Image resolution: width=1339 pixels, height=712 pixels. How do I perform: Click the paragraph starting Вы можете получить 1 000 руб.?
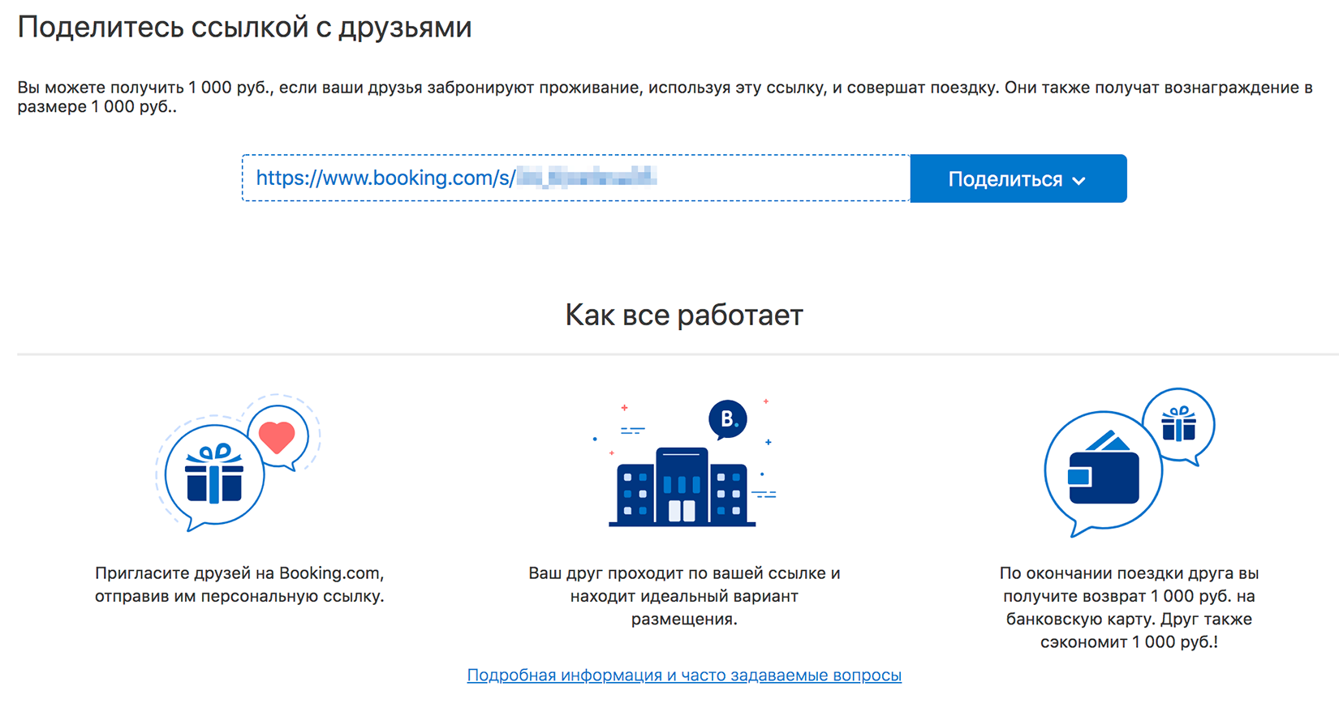(665, 97)
